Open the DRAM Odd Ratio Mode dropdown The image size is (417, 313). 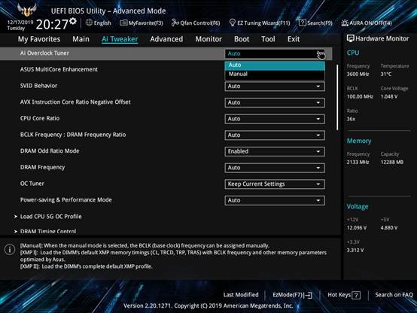coord(275,151)
